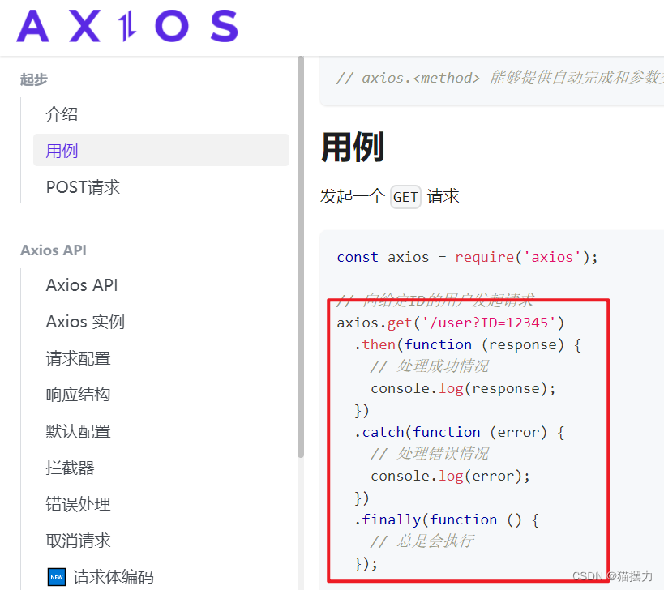Click the // 处理错误情况 comment

pyautogui.click(x=430, y=454)
